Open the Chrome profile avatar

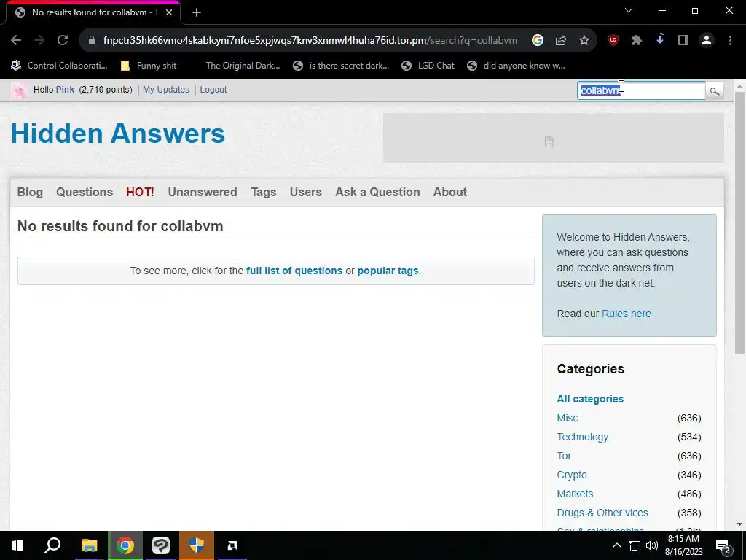point(707,41)
